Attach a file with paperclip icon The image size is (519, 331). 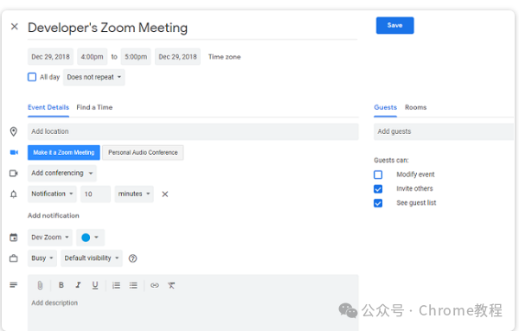[x=40, y=285]
